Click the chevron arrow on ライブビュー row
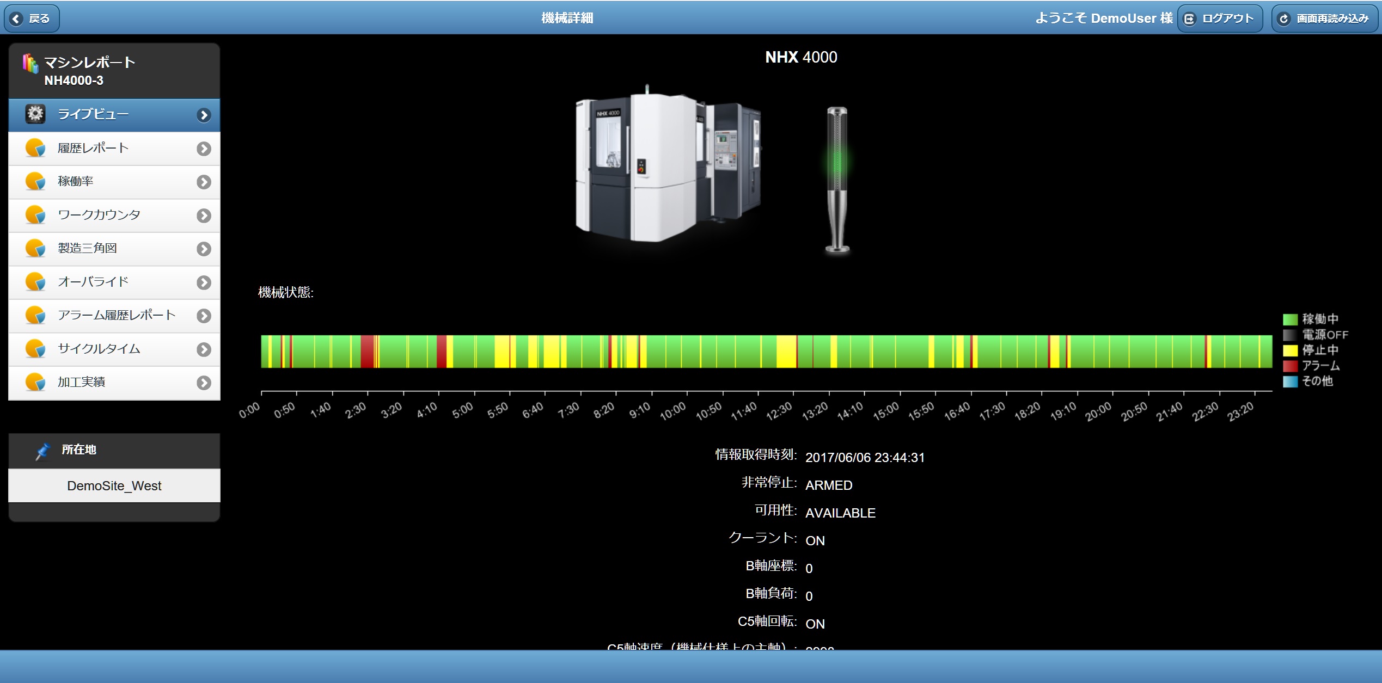The height and width of the screenshot is (683, 1382). [x=204, y=115]
